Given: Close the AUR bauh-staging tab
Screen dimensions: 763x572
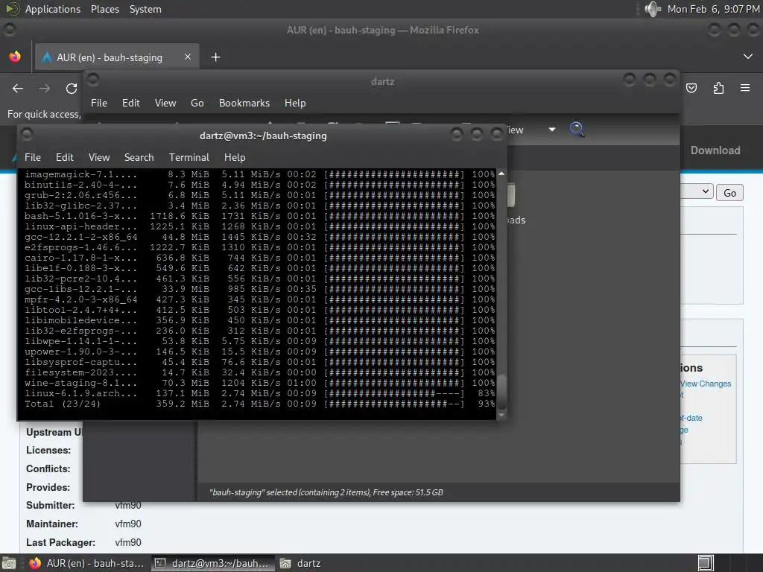Looking at the screenshot, I should (x=188, y=57).
